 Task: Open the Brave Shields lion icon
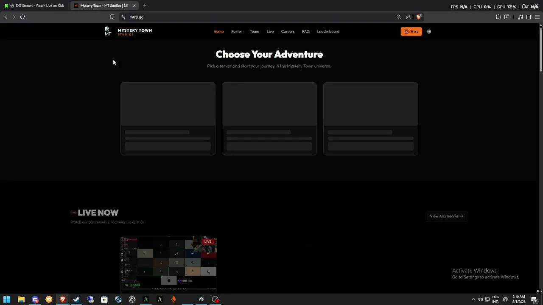(419, 17)
